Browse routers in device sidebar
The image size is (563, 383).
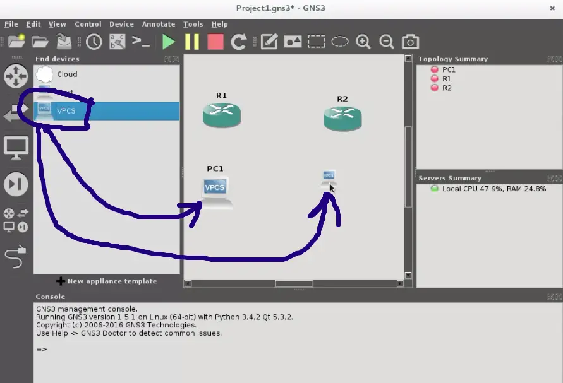pyautogui.click(x=16, y=76)
